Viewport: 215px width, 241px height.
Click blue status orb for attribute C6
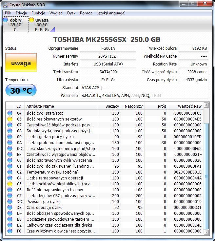pos(10,190)
